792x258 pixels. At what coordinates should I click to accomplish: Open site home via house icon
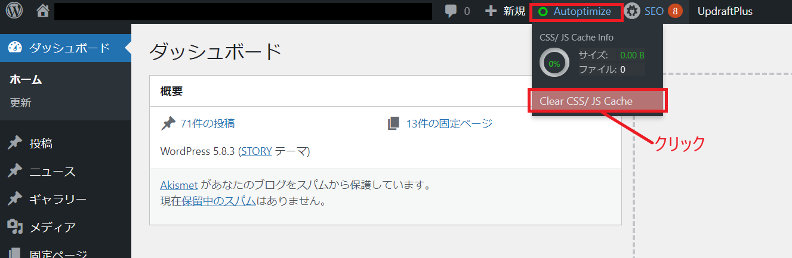pos(42,11)
